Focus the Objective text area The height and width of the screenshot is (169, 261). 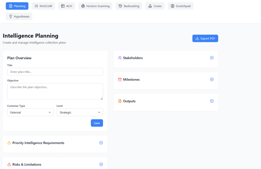pos(55,91)
